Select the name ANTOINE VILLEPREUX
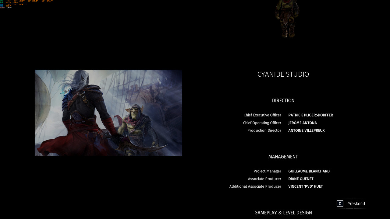The image size is (390, 219). pyautogui.click(x=307, y=130)
